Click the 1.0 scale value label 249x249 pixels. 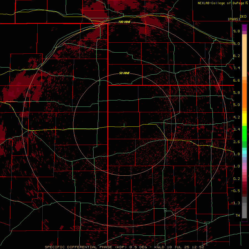pos(237,166)
